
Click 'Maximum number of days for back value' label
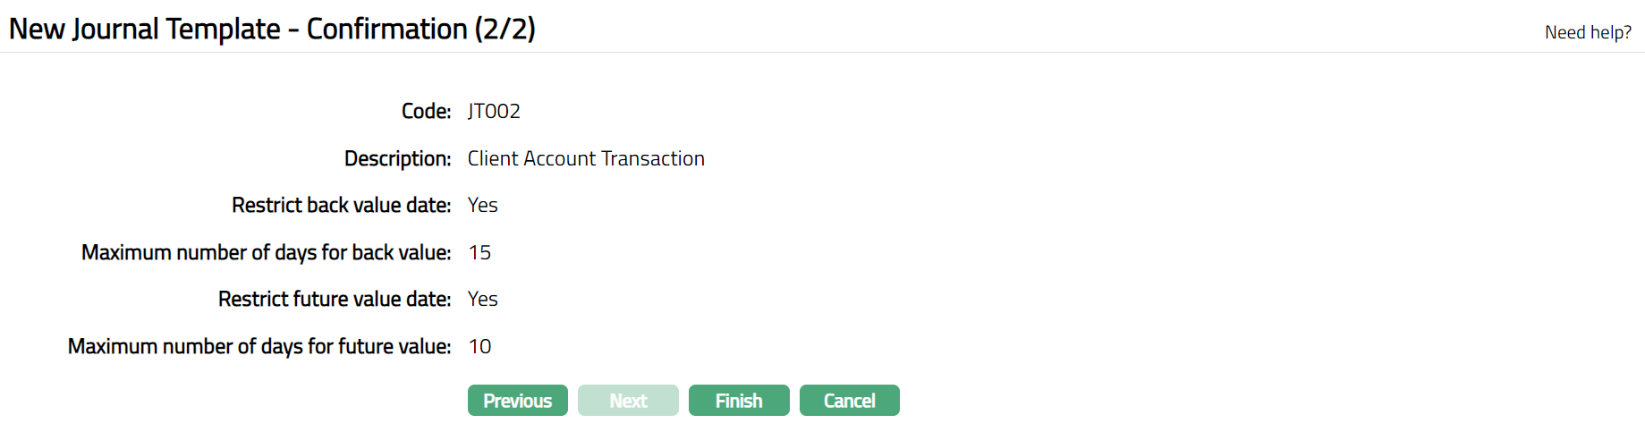(x=266, y=252)
